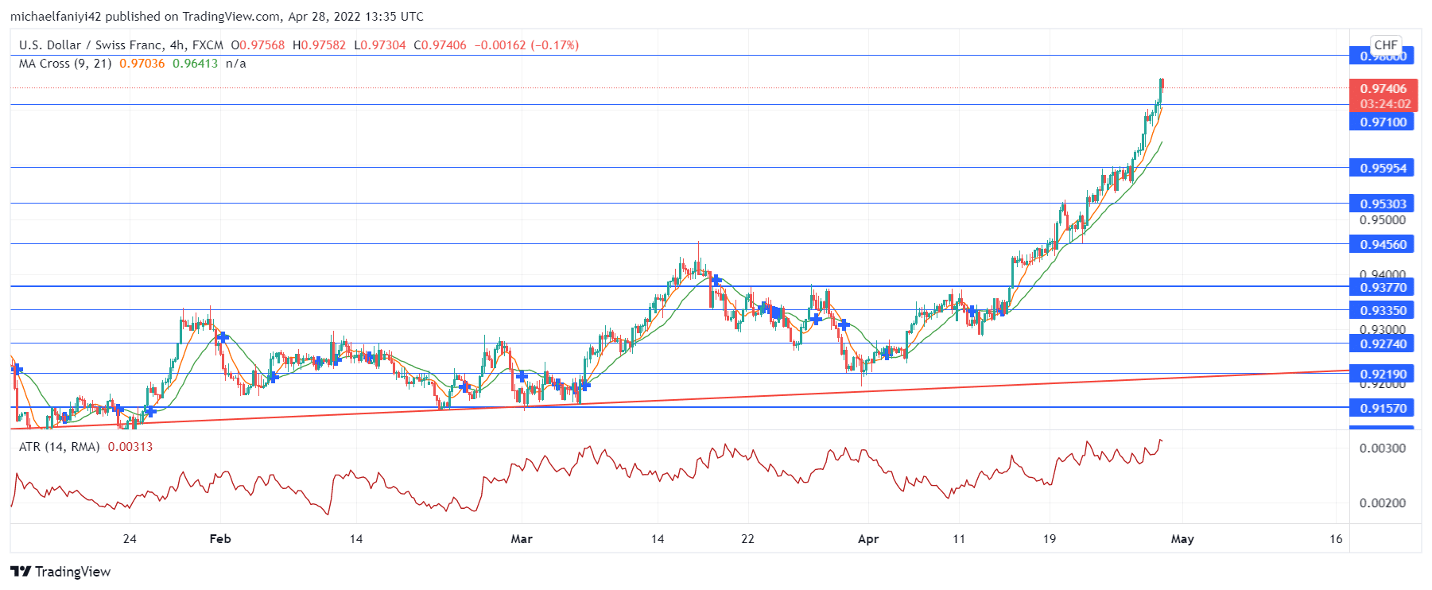Click the Mar date on time axis
The height and width of the screenshot is (590, 1432).
tap(522, 539)
